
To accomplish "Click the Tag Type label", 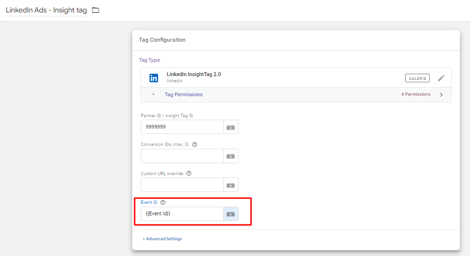I will [149, 60].
